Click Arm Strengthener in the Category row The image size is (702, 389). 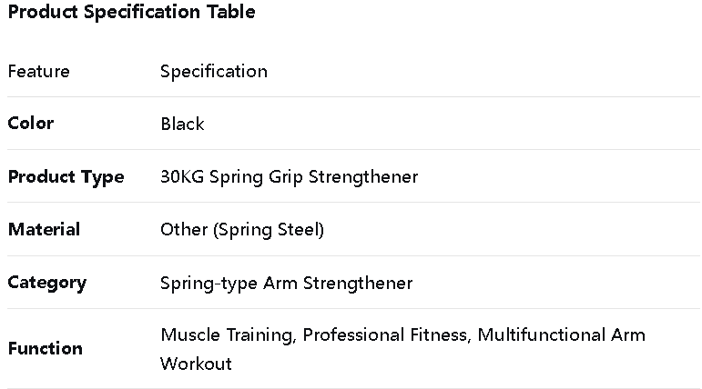point(338,283)
